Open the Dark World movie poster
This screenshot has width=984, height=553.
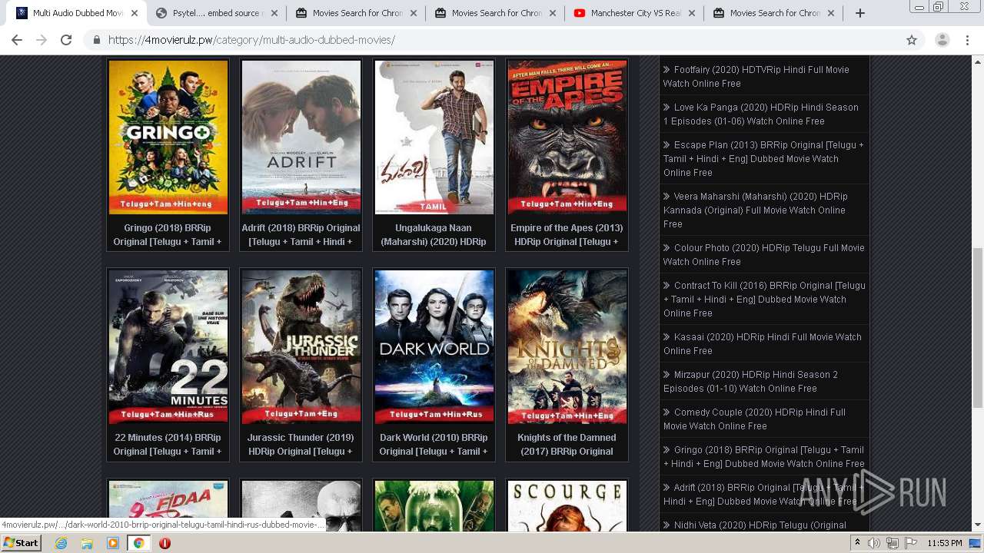[434, 346]
